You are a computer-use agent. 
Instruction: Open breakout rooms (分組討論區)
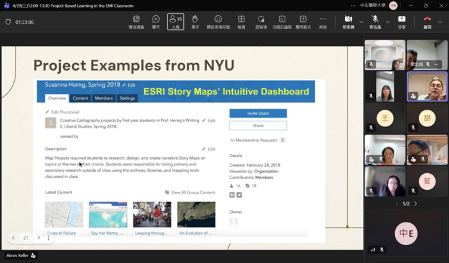click(x=282, y=22)
